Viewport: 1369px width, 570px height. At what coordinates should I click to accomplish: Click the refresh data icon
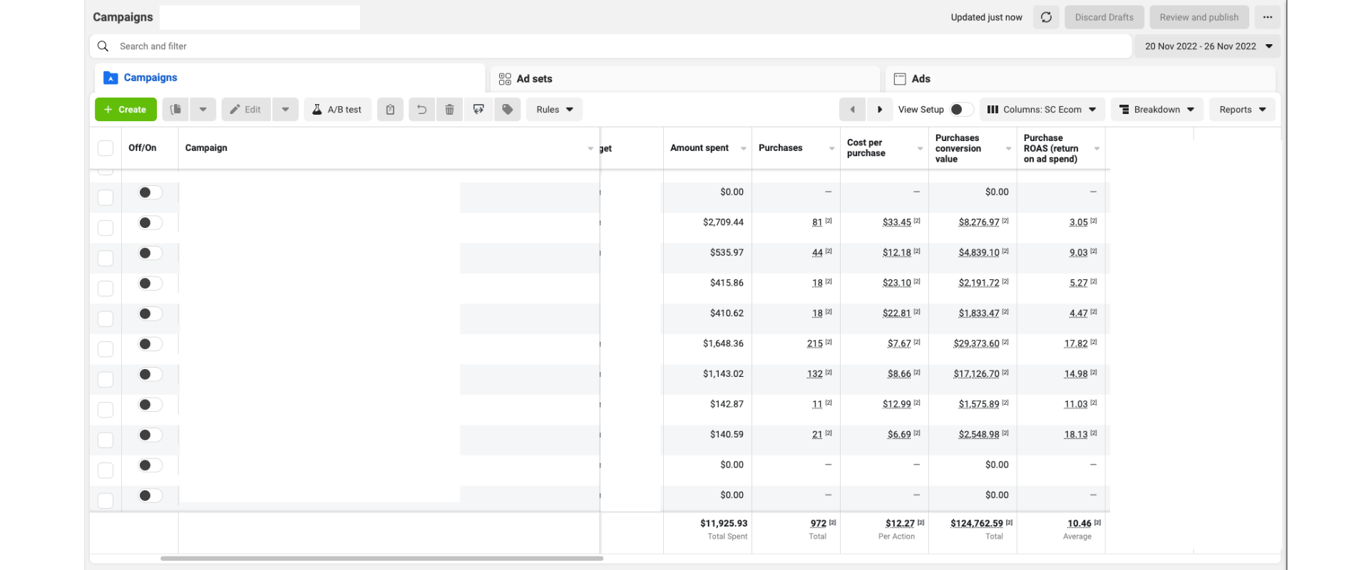pyautogui.click(x=1046, y=17)
